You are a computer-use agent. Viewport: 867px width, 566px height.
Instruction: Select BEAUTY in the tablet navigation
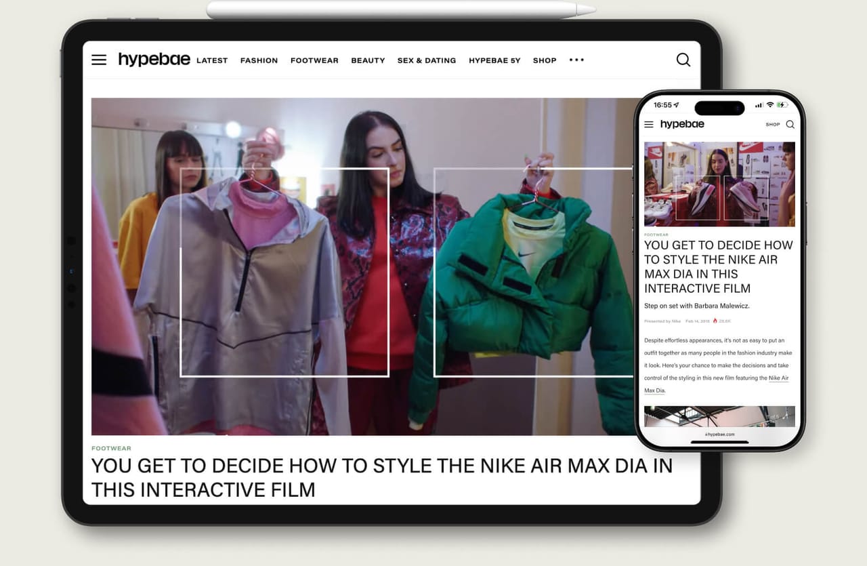point(368,60)
